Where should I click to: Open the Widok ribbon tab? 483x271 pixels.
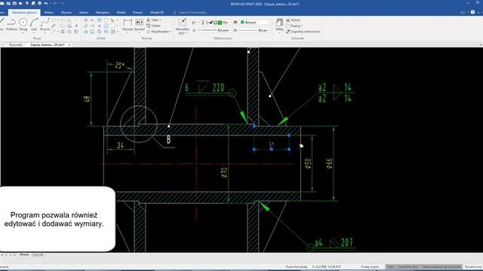pyautogui.click(x=121, y=12)
